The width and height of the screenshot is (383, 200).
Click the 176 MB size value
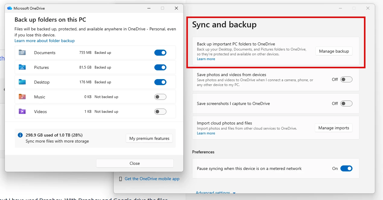85,82
